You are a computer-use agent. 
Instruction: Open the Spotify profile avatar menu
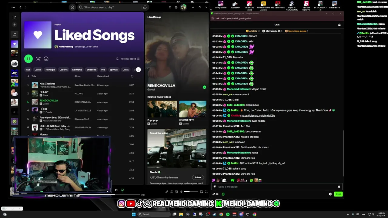183,7
